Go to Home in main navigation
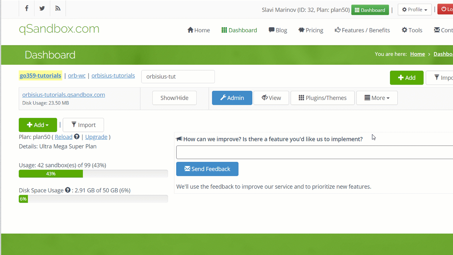This screenshot has height=255, width=453. point(199,30)
